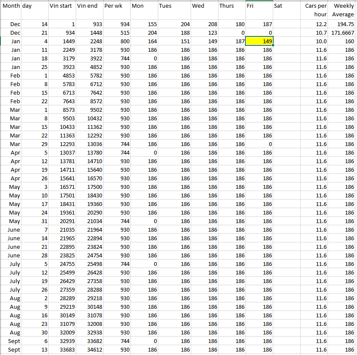Click the weekly average value 194.75
357x355 pixels.
click(342, 24)
